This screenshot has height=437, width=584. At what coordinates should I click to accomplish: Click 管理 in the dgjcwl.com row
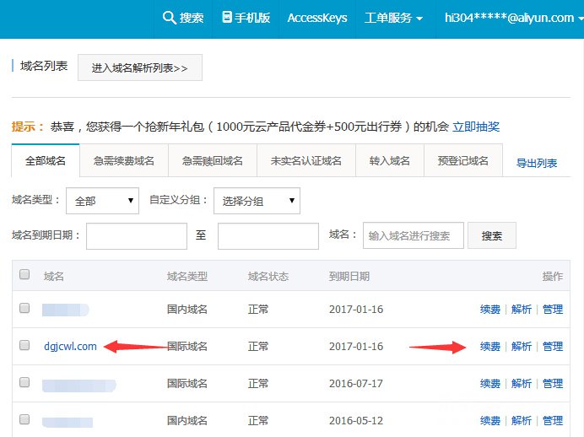(553, 347)
